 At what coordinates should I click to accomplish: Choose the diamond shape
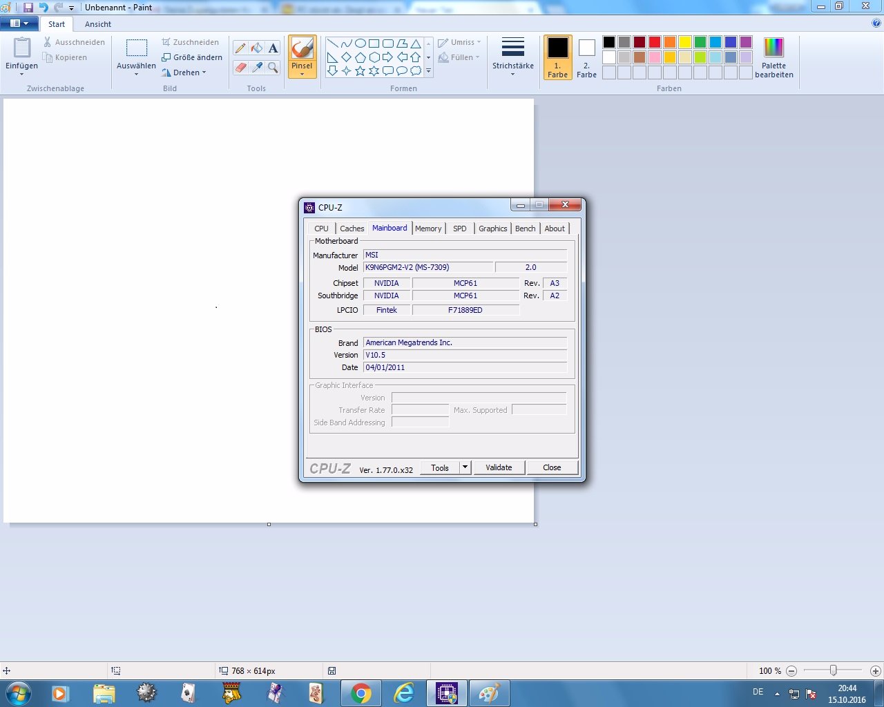346,57
